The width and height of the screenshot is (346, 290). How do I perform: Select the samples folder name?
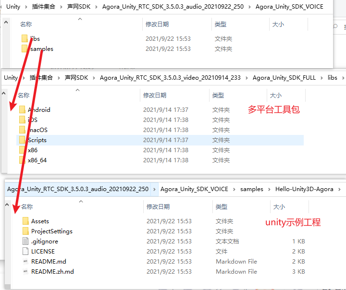click(42, 49)
